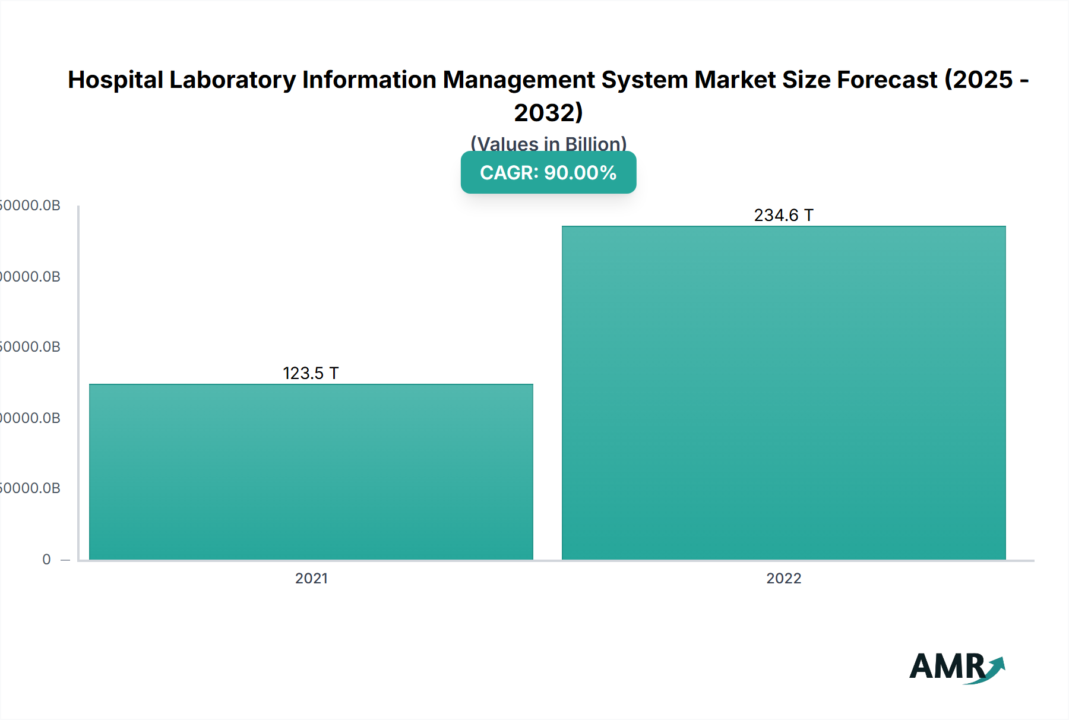The image size is (1069, 720).
Task: Click the 234.6 T data label
Action: 783,215
